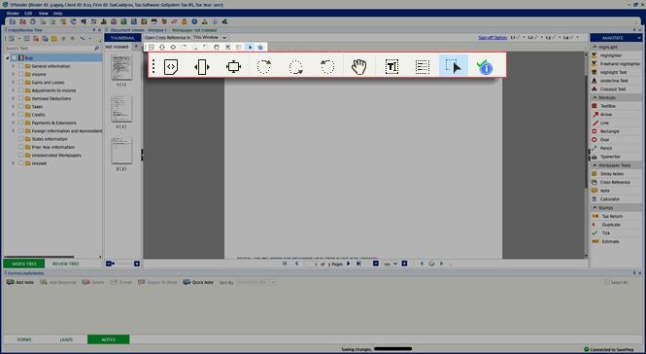Screen dimensions: 646x354
Task: Jump to the first page in viewer
Action: coord(285,264)
